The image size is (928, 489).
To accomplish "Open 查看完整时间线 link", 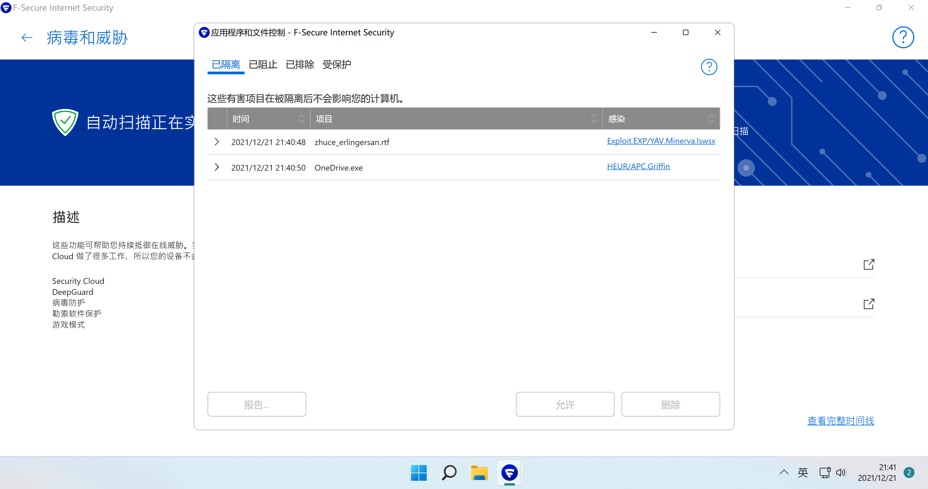I will coord(841,420).
